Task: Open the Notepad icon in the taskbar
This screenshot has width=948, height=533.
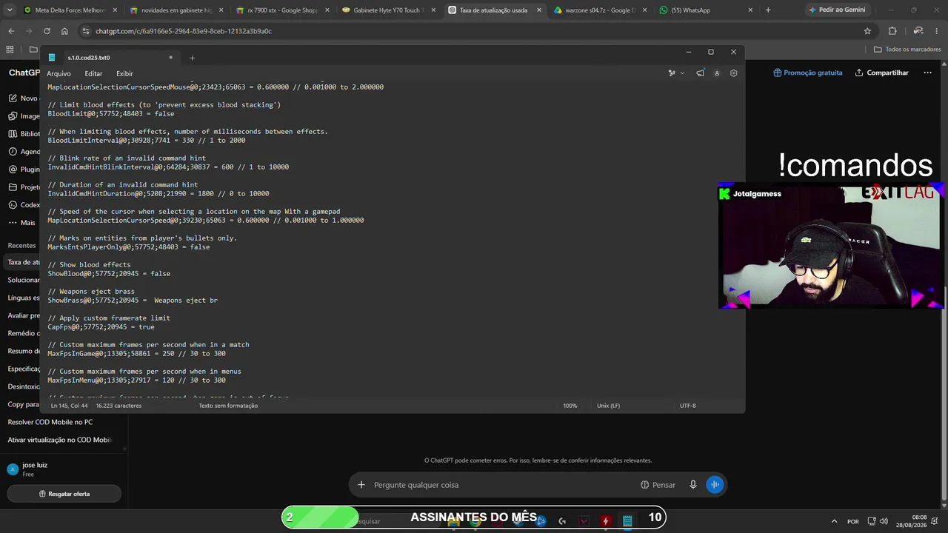Action: [x=627, y=520]
